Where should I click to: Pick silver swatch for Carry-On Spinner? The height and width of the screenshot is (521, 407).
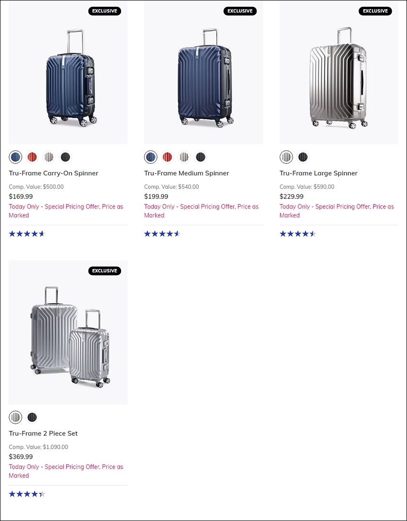pos(49,157)
